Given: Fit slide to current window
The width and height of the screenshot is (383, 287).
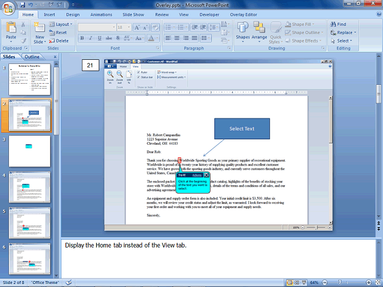Looking at the screenshot, I should coord(378,282).
